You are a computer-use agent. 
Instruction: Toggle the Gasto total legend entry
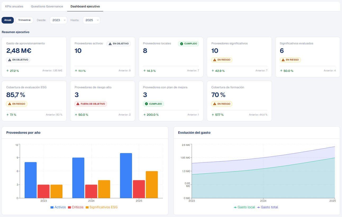coord(268,207)
